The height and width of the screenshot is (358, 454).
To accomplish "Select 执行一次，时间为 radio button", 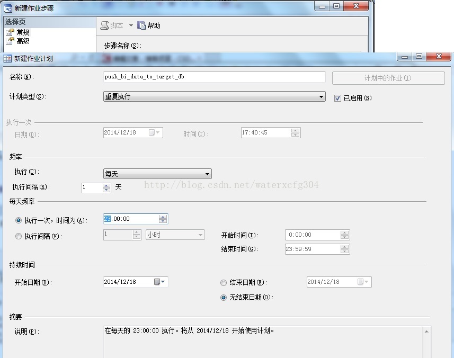I will (19, 220).
